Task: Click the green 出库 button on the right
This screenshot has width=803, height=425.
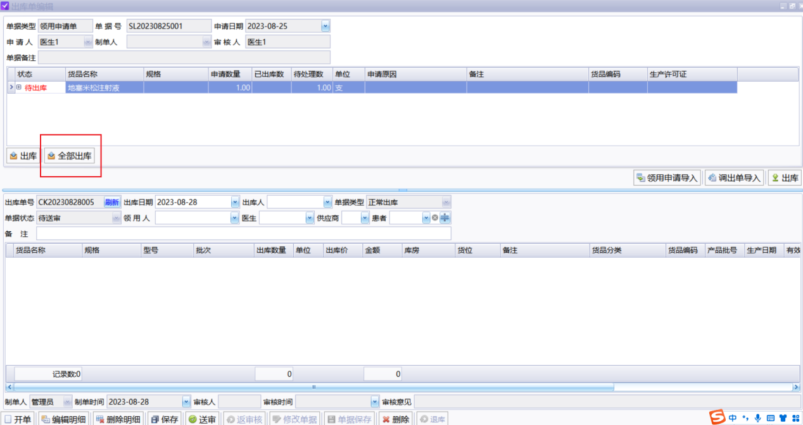Action: click(x=784, y=178)
